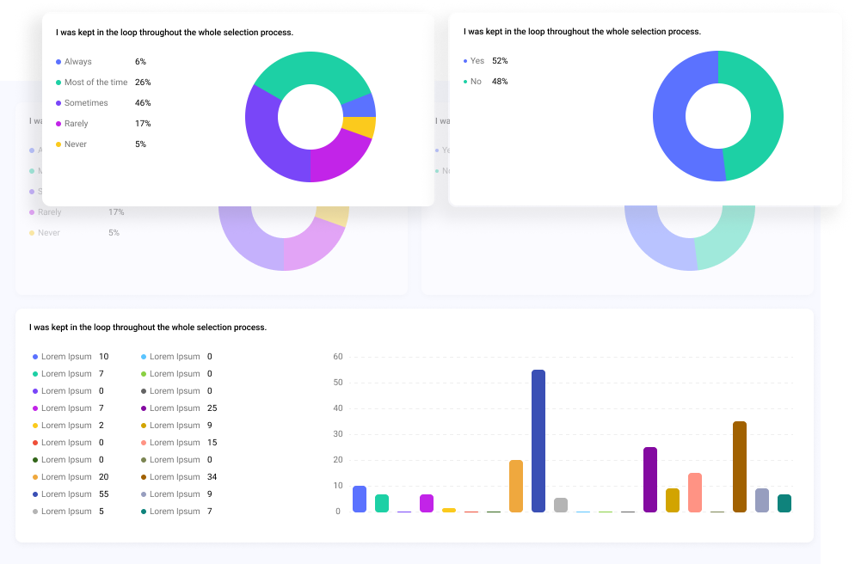The image size is (855, 564).
Task: Click the brown legend dot for value 34
Action: pos(143,476)
